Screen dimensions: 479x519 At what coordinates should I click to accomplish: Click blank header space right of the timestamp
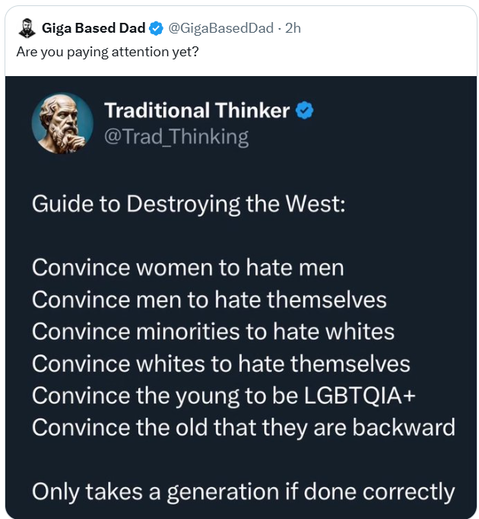[388, 29]
